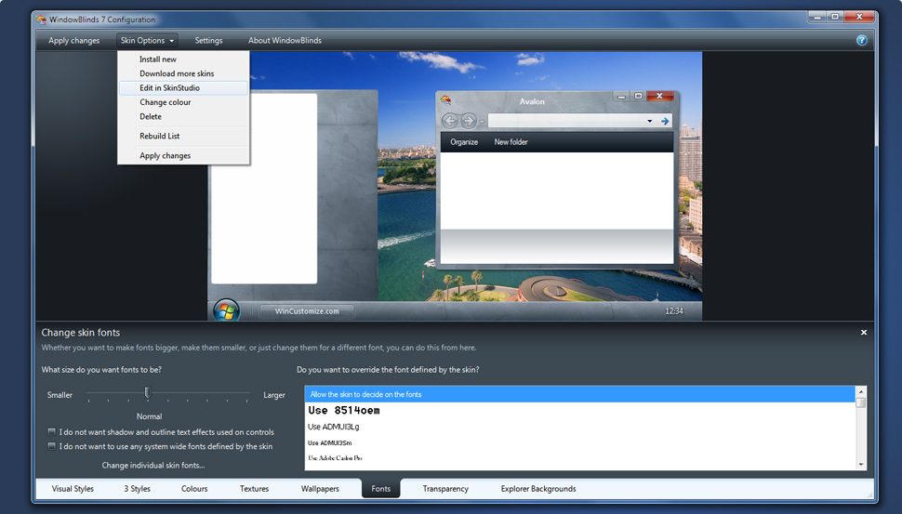Open the Skin Options dropdown menu
The image size is (902, 514).
(x=147, y=40)
